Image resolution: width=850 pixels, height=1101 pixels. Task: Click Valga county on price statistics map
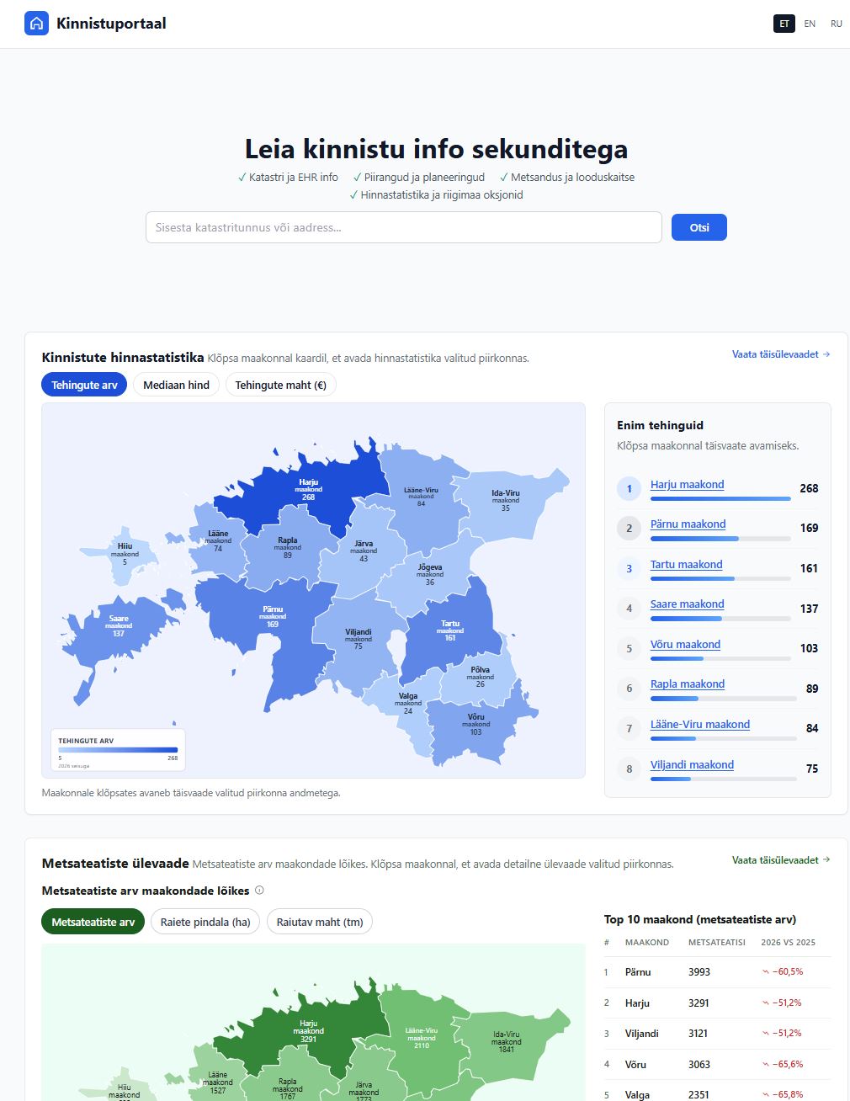407,703
